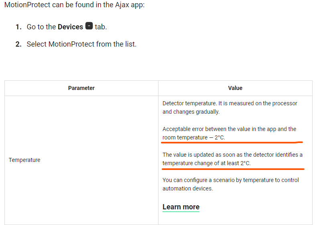The height and width of the screenshot is (225, 315).
Task: Click list number 2
Action: click(18, 44)
